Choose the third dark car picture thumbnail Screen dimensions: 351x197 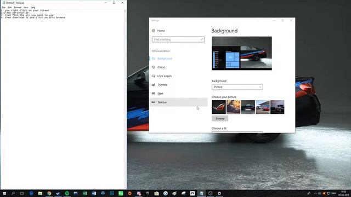pyautogui.click(x=248, y=107)
